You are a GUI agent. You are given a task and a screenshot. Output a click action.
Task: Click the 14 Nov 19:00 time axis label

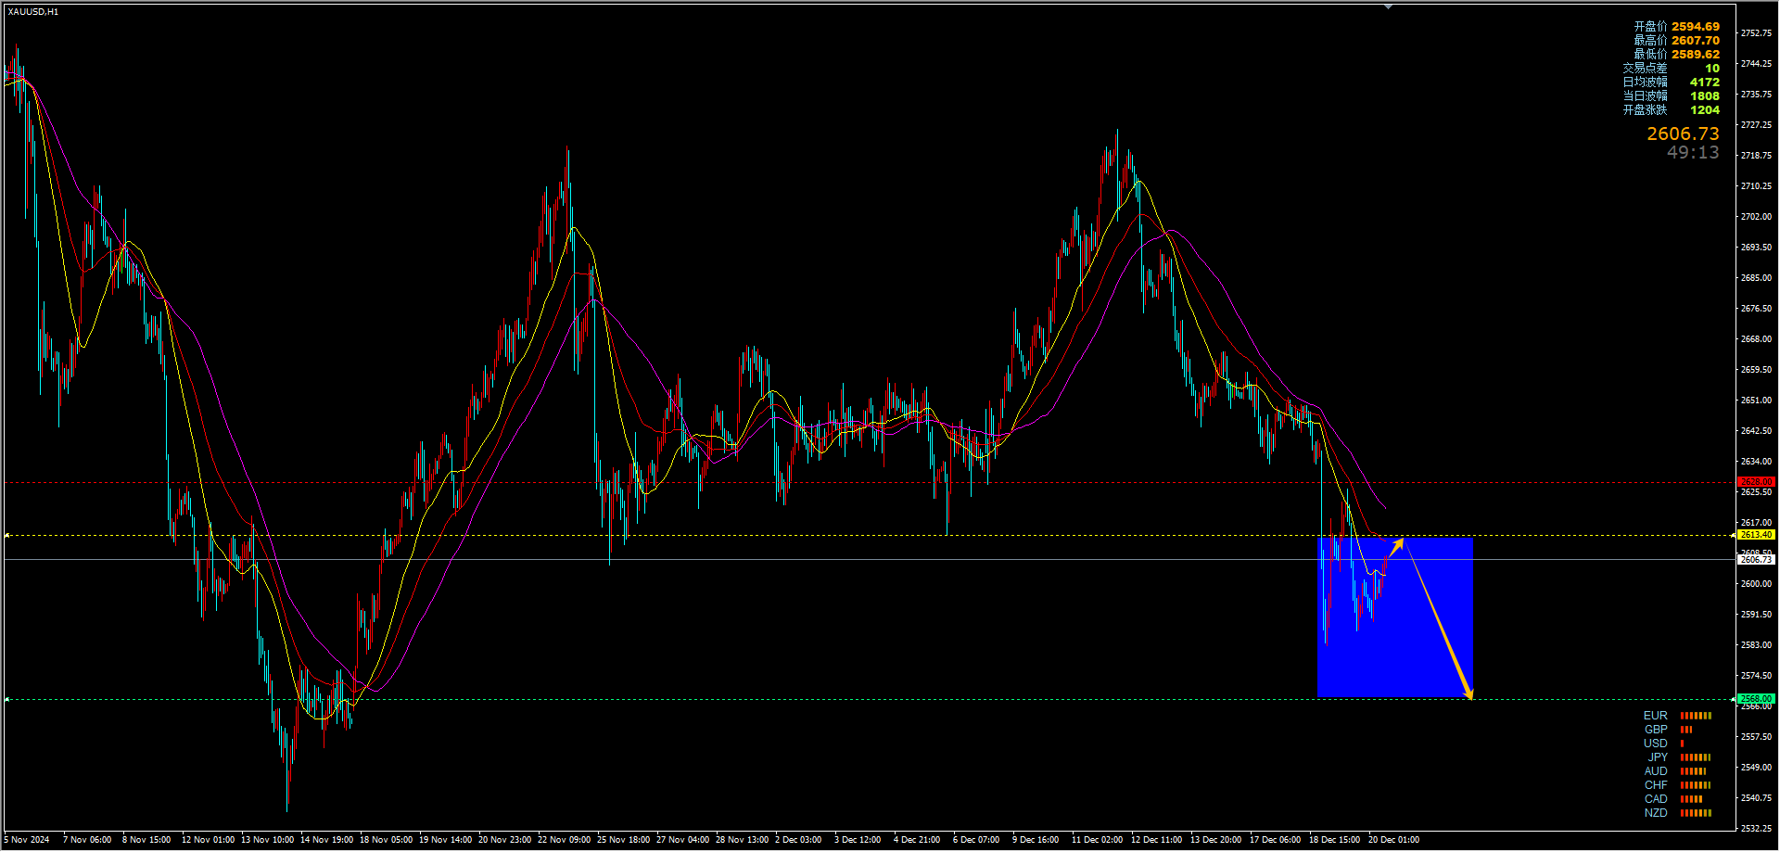click(x=326, y=840)
